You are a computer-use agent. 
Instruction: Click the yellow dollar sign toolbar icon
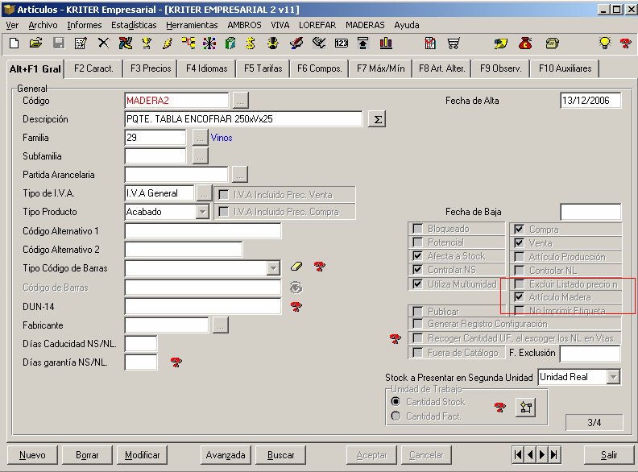tap(251, 43)
